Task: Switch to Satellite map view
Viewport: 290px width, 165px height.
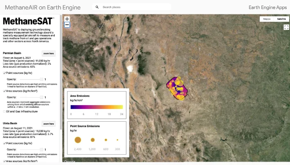Action: pyautogui.click(x=281, y=19)
